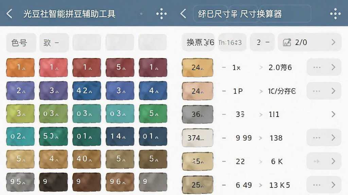
Task: Open the chevron of the 1P row
Action: click(x=333, y=91)
